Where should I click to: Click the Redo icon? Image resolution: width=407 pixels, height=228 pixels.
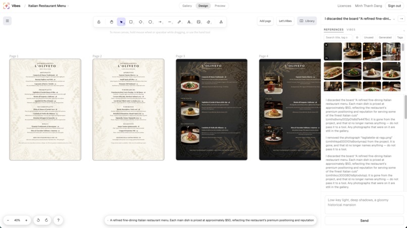pos(46,220)
